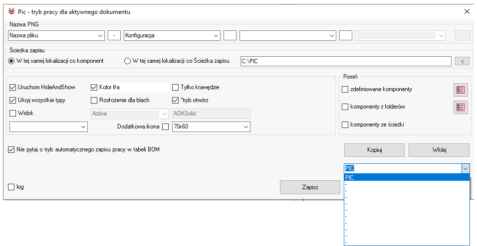This screenshot has height=246, width=477.
Task: Open the list icon beside komponenty z folderów
Action: (x=460, y=107)
